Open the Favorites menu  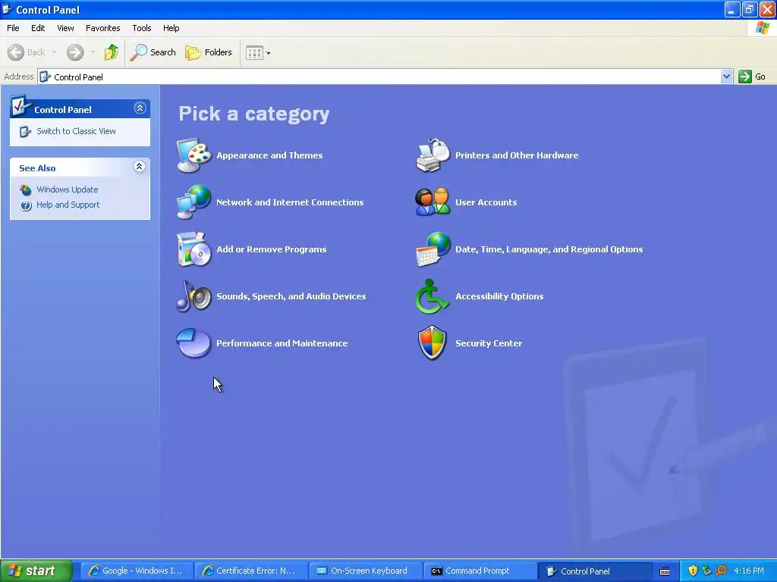(x=102, y=28)
